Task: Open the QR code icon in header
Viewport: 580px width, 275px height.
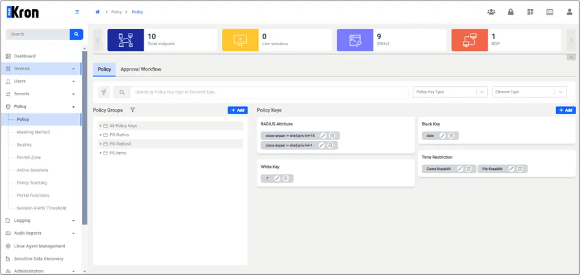Action: coord(530,12)
